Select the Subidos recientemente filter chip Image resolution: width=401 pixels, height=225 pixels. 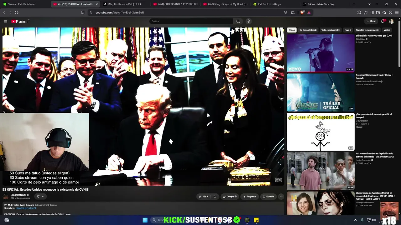click(x=367, y=30)
